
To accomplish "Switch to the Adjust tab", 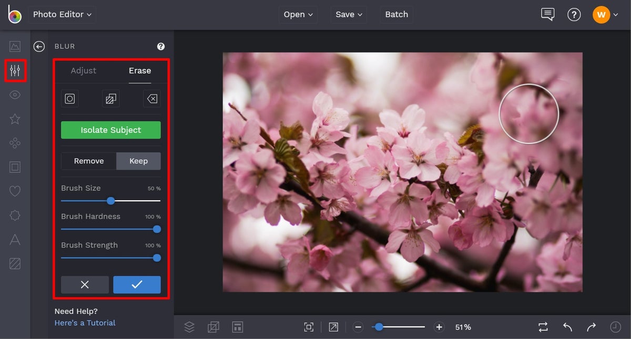I will (x=84, y=70).
